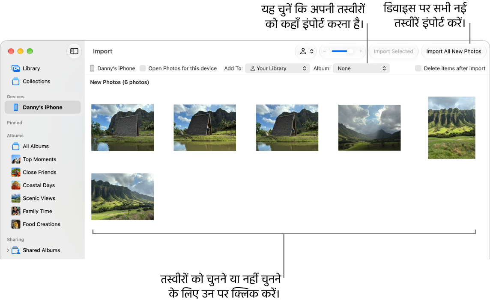
Task: Adjust the thumbnail zoom slider
Action: [343, 51]
